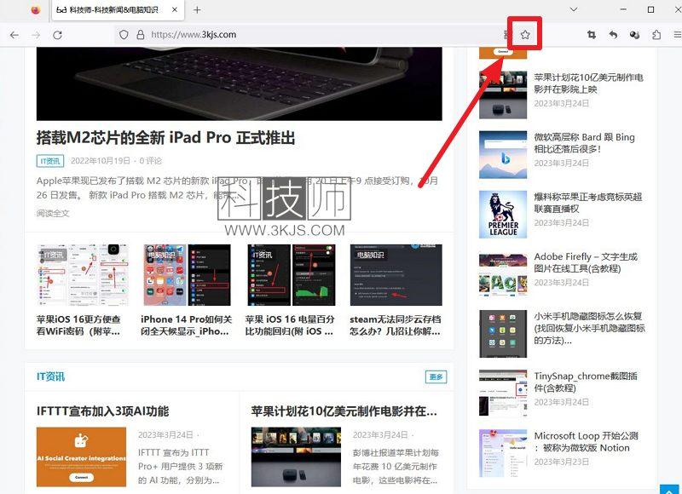682x494 pixels.
Task: Open sidebar link Microsoft Loop 开始公测
Action: [586, 441]
